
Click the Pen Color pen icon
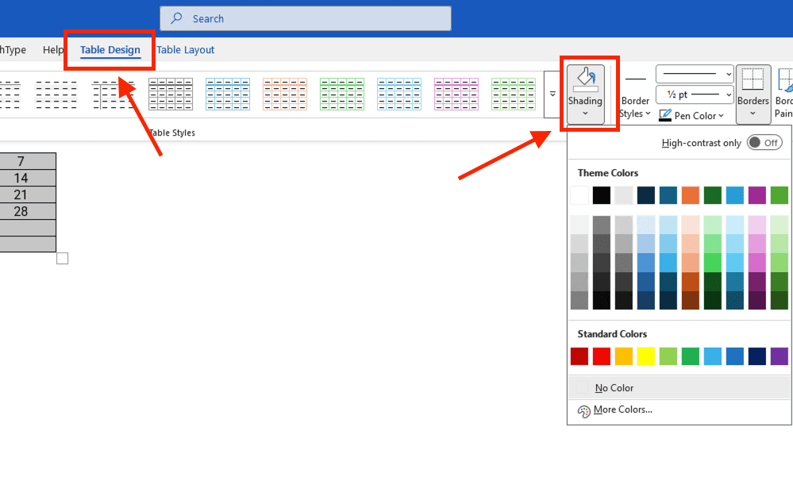[x=665, y=115]
